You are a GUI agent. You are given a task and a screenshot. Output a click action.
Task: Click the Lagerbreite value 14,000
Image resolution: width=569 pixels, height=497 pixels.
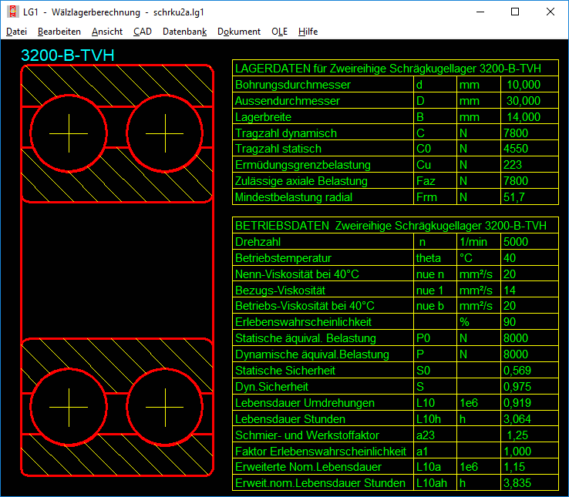pos(524,117)
